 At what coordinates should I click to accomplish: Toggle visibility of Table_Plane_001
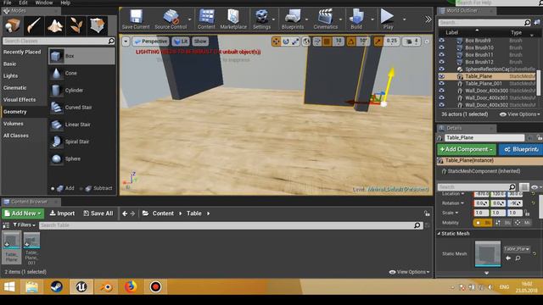coord(441,84)
